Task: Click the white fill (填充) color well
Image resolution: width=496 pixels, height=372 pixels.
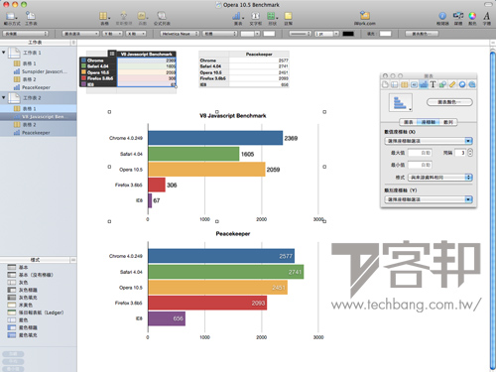Action: click(385, 34)
